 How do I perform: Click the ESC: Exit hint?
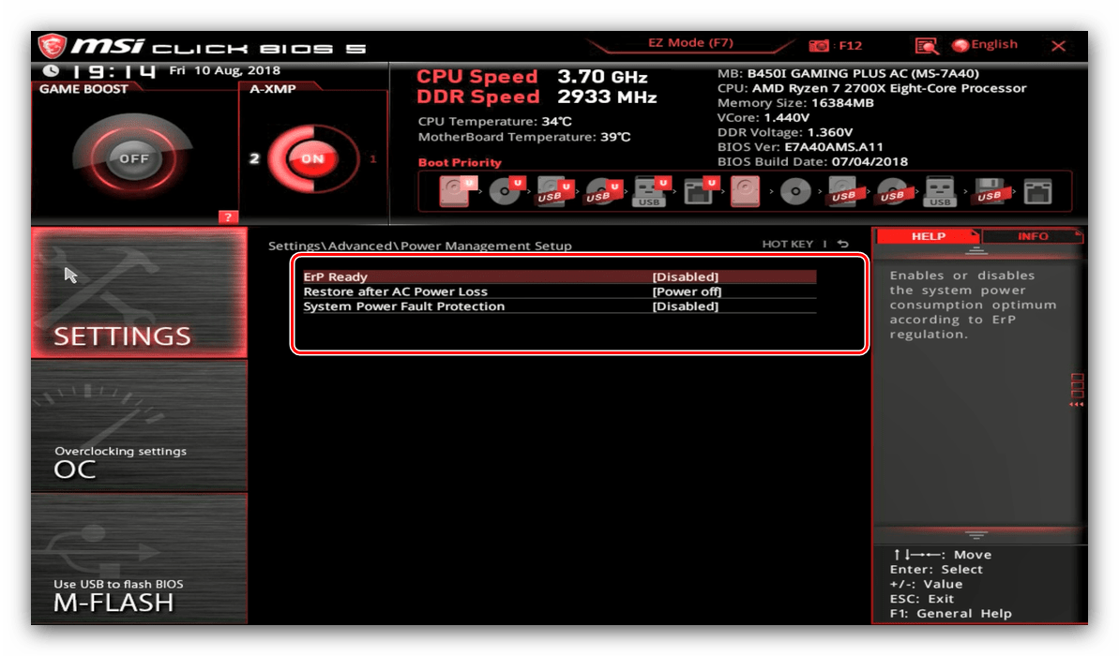[921, 599]
